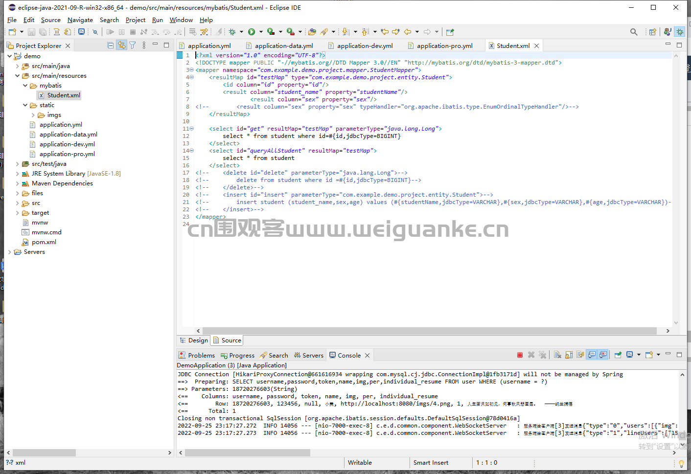Click the Project Explorer filter funnel icon
691x474 pixels.
pyautogui.click(x=132, y=45)
